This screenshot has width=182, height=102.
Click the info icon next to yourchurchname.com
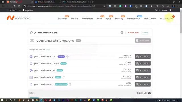(x=67, y=56)
